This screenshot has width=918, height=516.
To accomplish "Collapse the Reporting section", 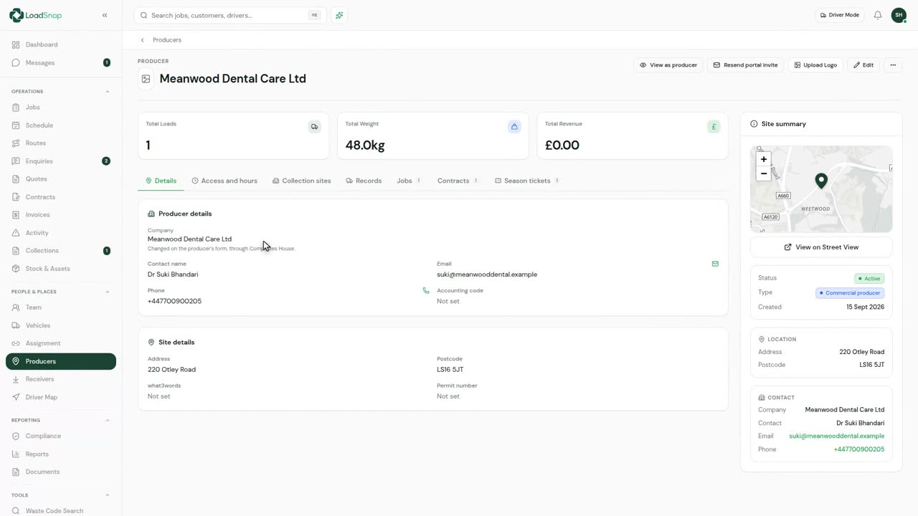I will 108,420.
